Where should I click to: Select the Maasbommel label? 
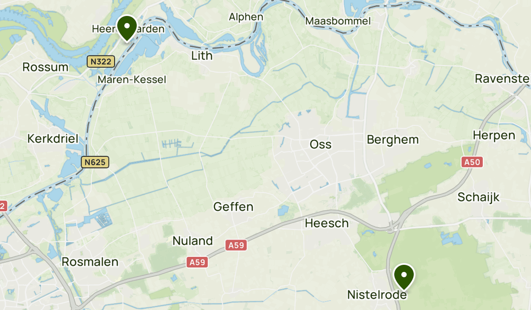[x=338, y=21]
